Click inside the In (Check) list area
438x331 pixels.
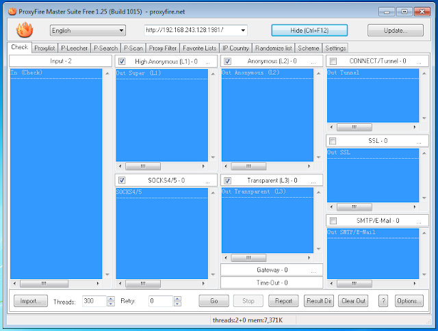(56, 174)
